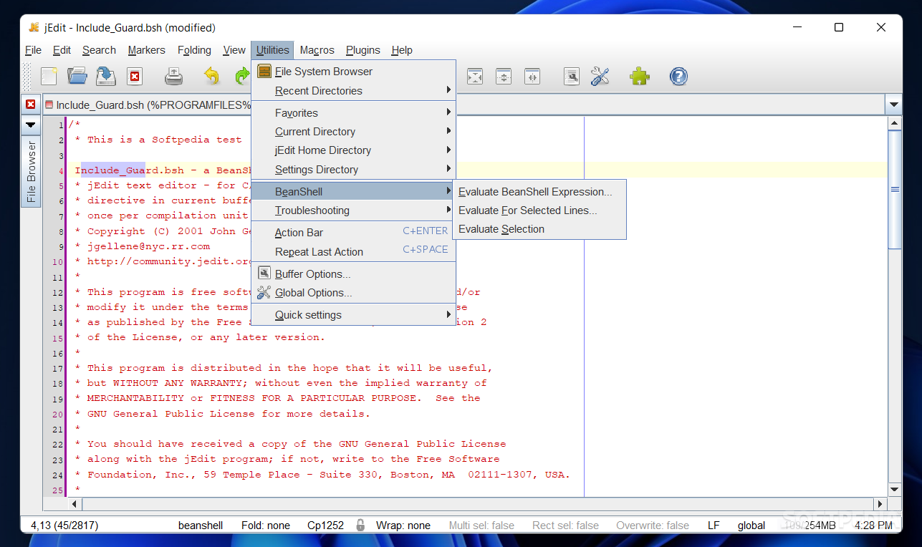Expand the Quick settings submenu
Screen dimensions: 922x547
point(353,315)
